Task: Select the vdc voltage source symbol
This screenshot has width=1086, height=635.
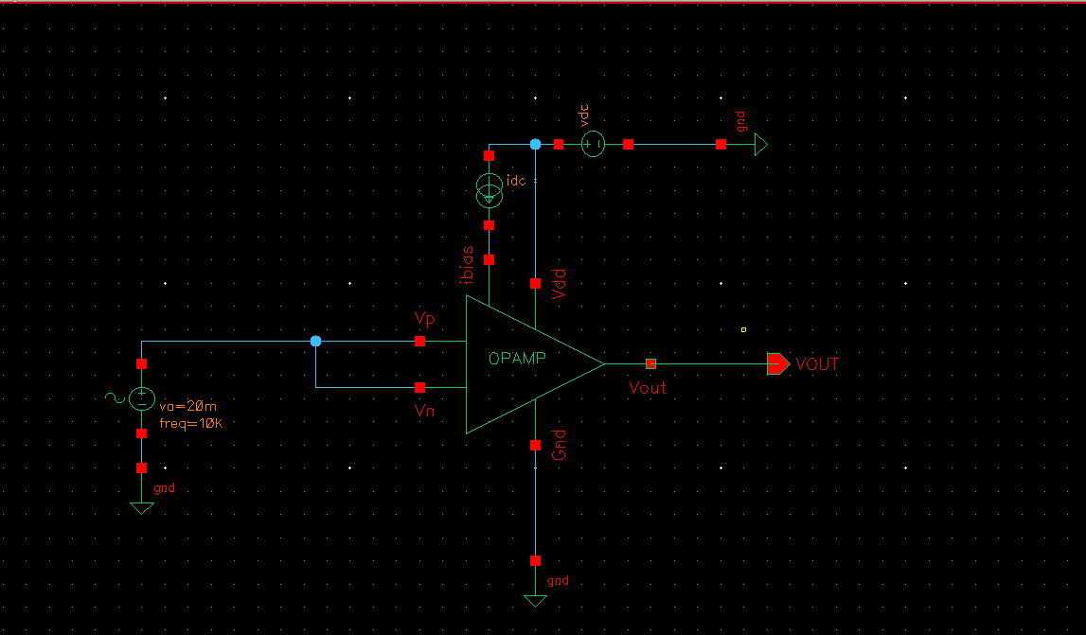Action: pyautogui.click(x=593, y=144)
